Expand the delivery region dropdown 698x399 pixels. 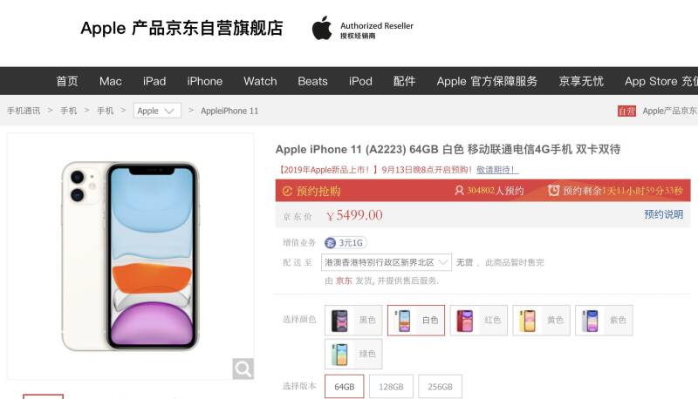coord(387,262)
